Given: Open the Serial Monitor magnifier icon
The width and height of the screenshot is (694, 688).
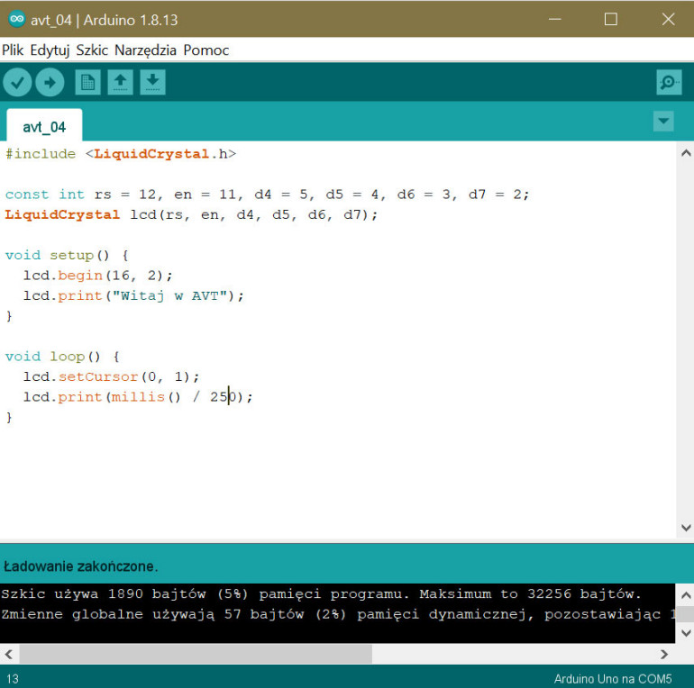Looking at the screenshot, I should [x=669, y=82].
